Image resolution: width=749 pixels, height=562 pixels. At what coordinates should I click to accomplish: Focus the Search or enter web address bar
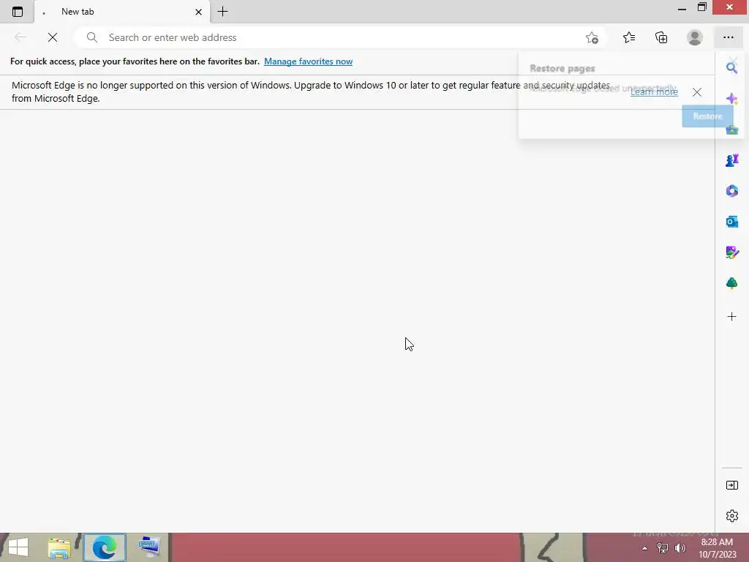341,37
